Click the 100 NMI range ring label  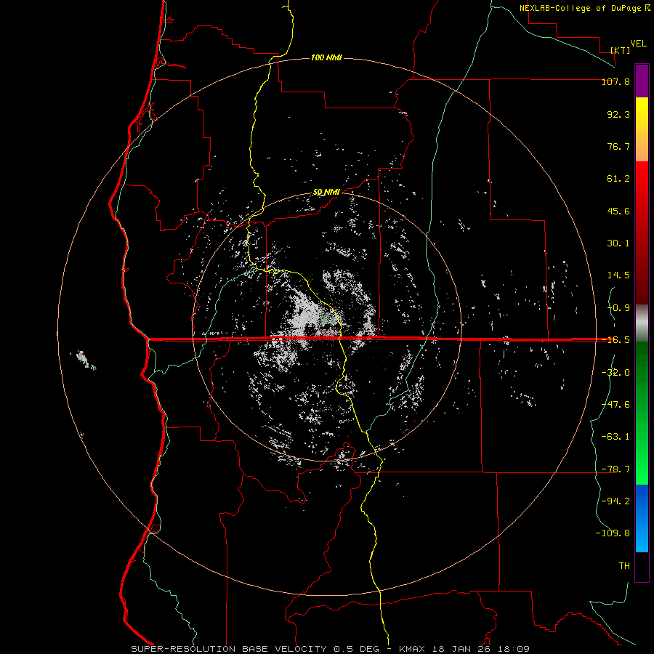tap(326, 57)
